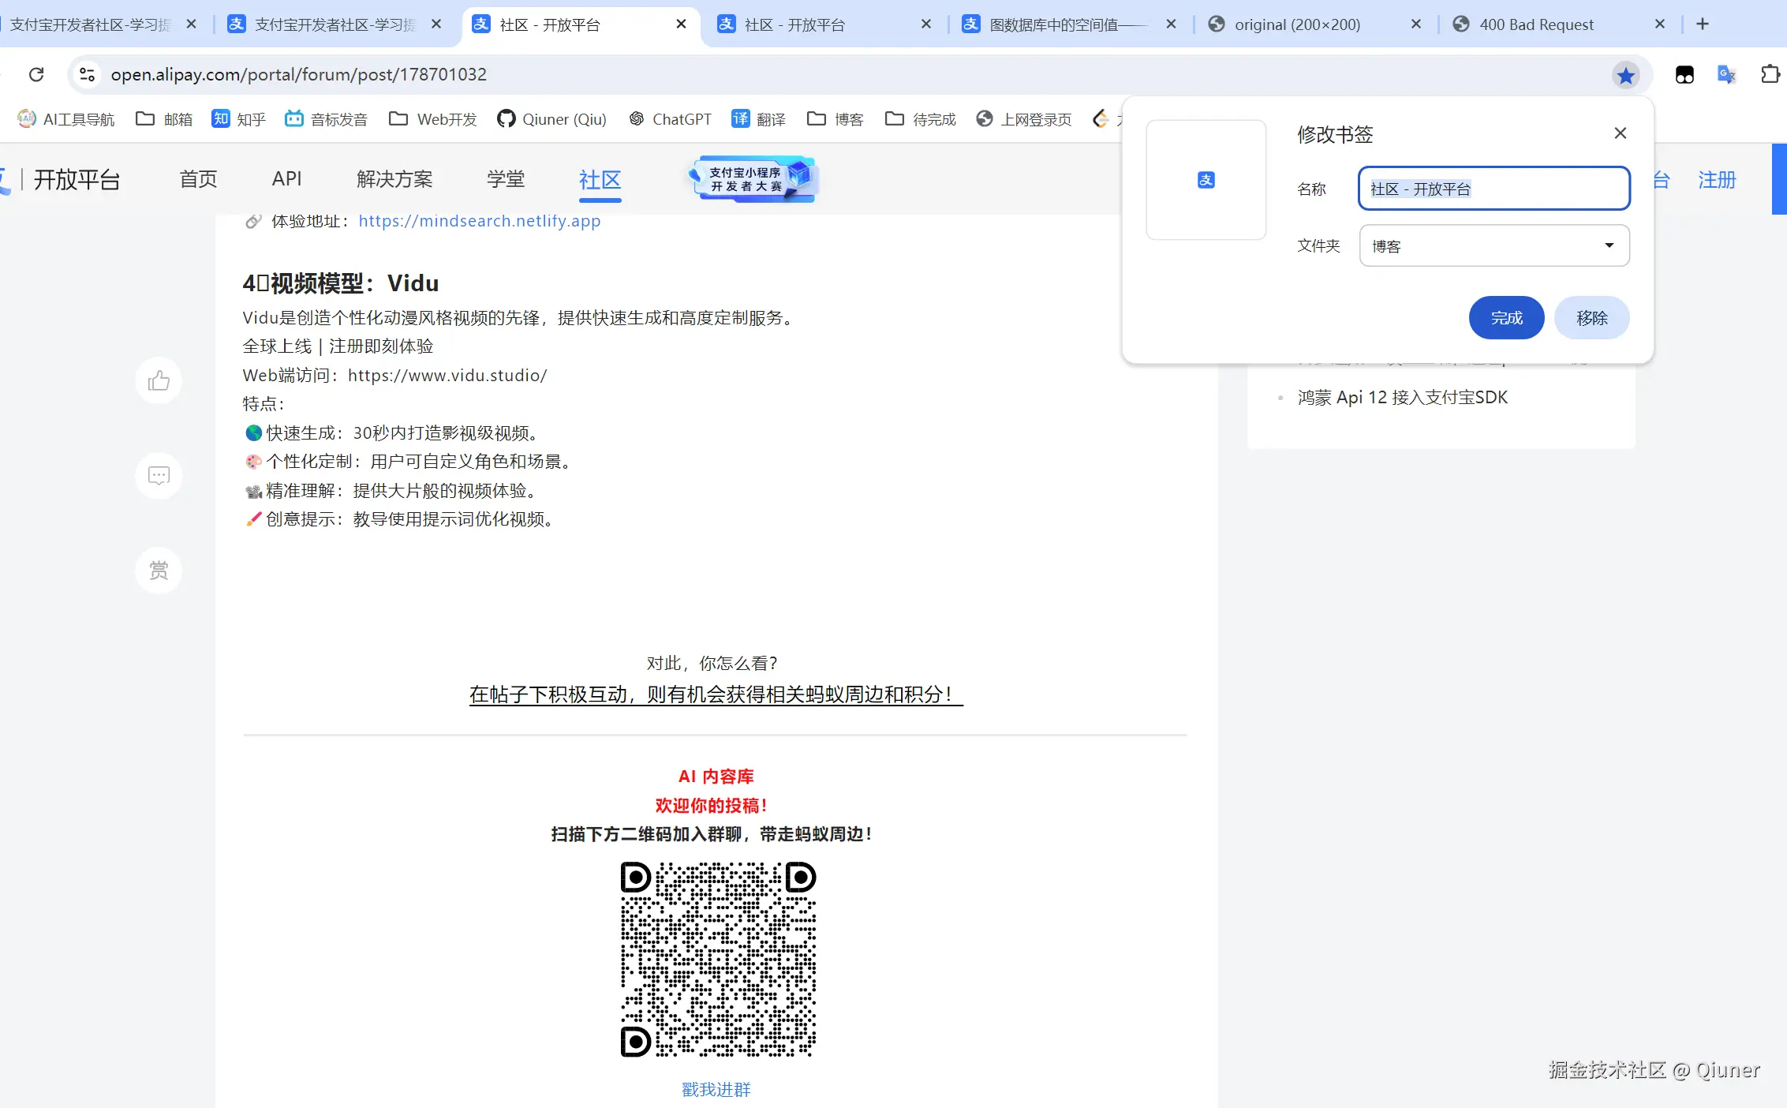Expand the 文件夹 folder dropdown
Viewport: 1787px width, 1108px height.
click(x=1494, y=245)
